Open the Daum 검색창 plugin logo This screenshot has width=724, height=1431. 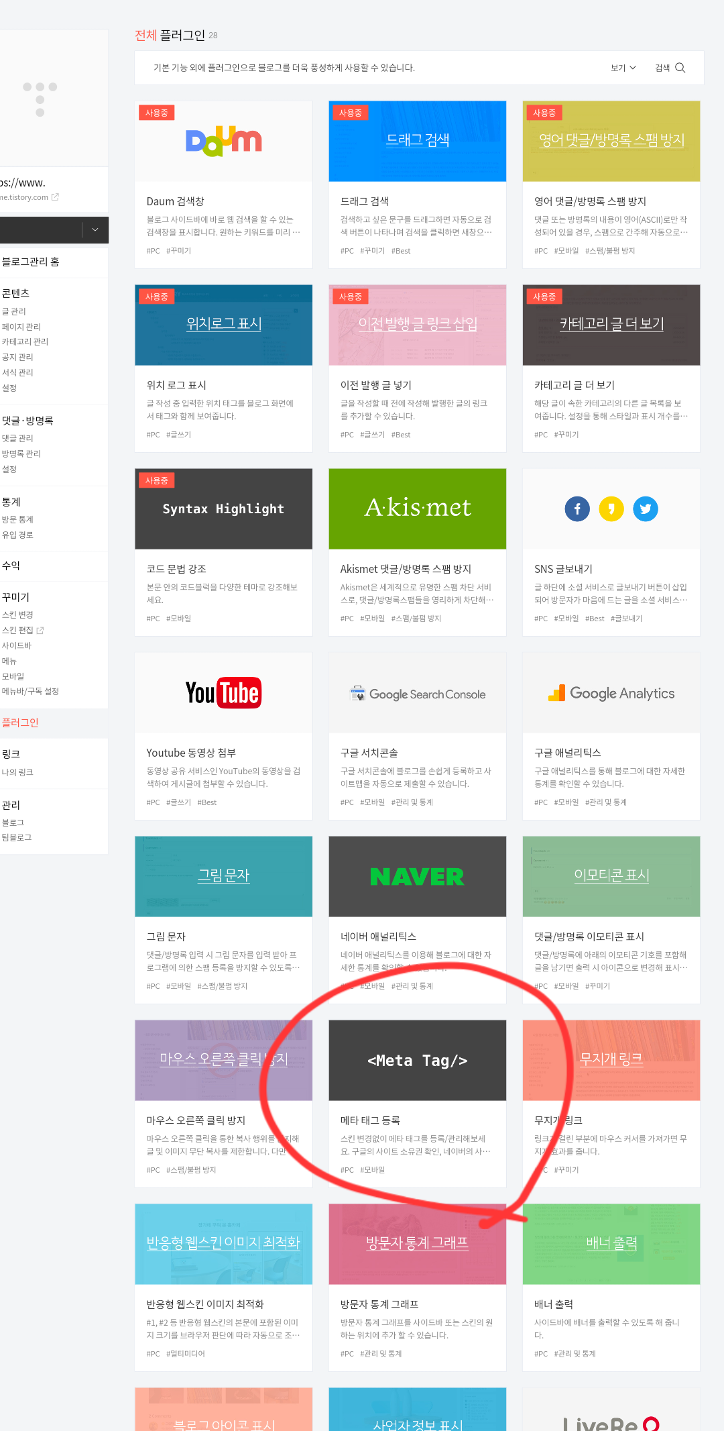223,142
